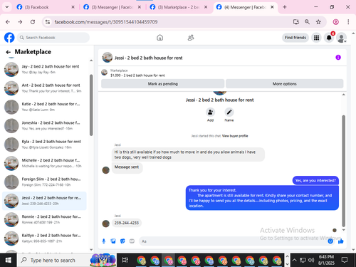Click the 239-244-4233 message bubble

127,223
